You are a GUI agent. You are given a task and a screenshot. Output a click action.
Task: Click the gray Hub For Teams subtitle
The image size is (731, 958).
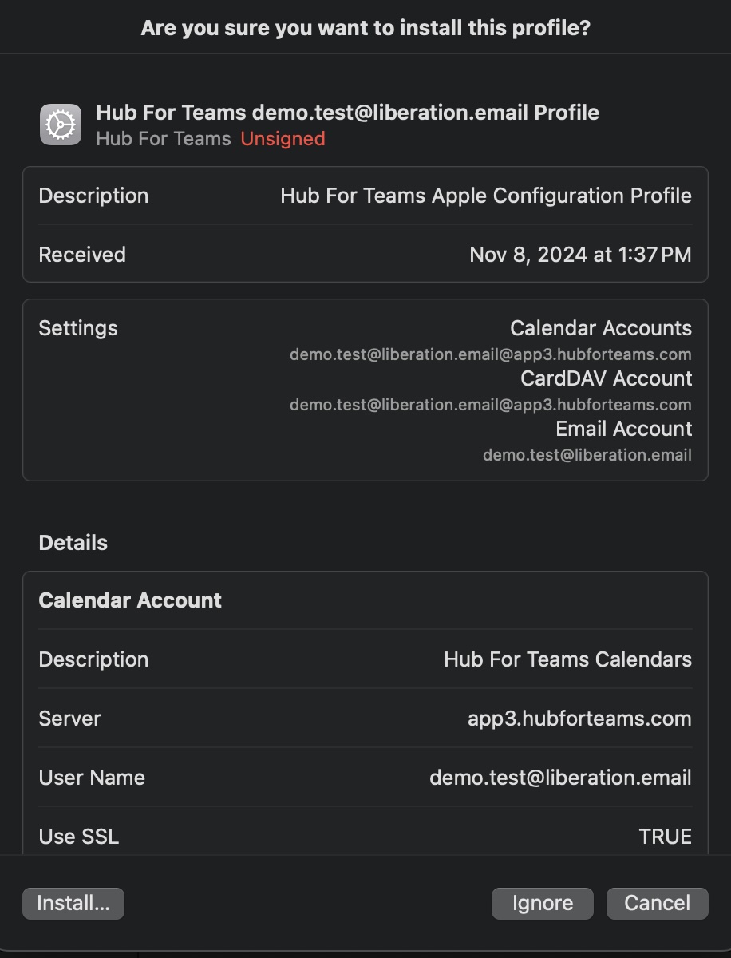(164, 139)
